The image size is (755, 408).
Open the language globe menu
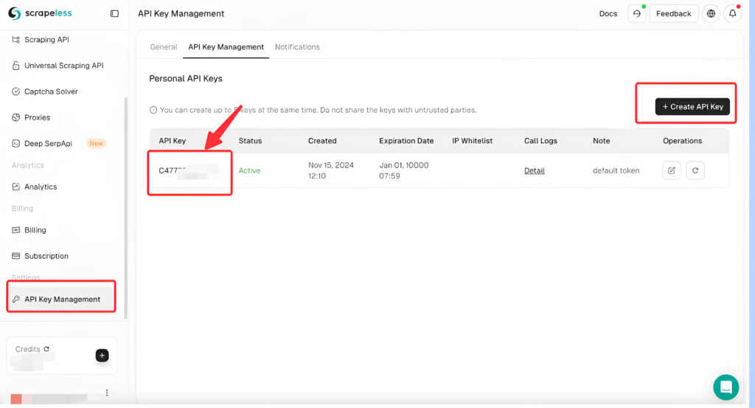coord(711,14)
